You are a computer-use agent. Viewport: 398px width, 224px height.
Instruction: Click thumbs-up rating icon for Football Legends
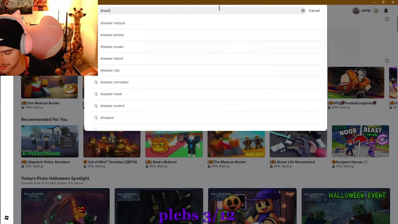(x=329, y=107)
